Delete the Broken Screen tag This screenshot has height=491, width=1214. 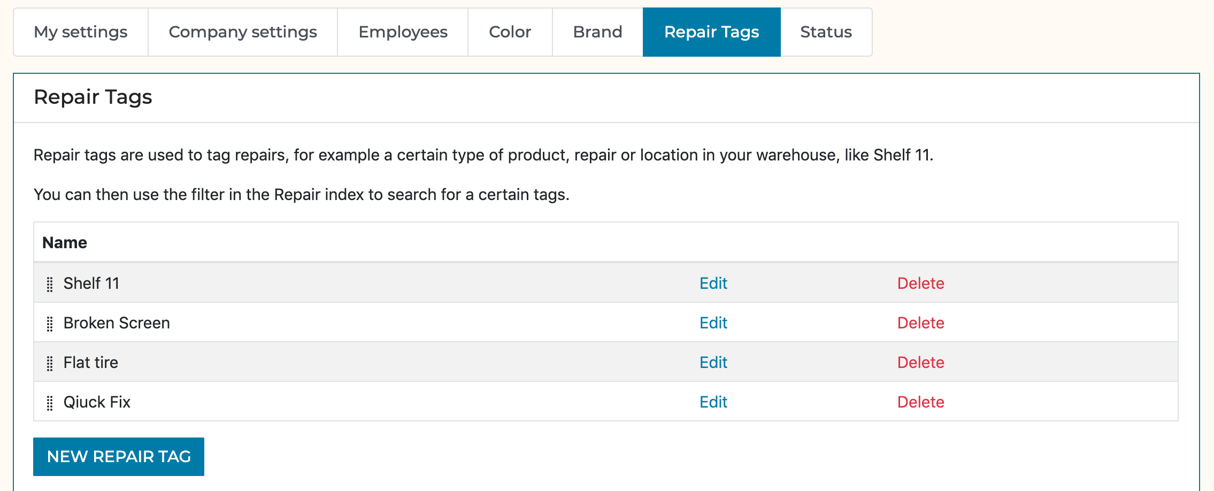(920, 323)
